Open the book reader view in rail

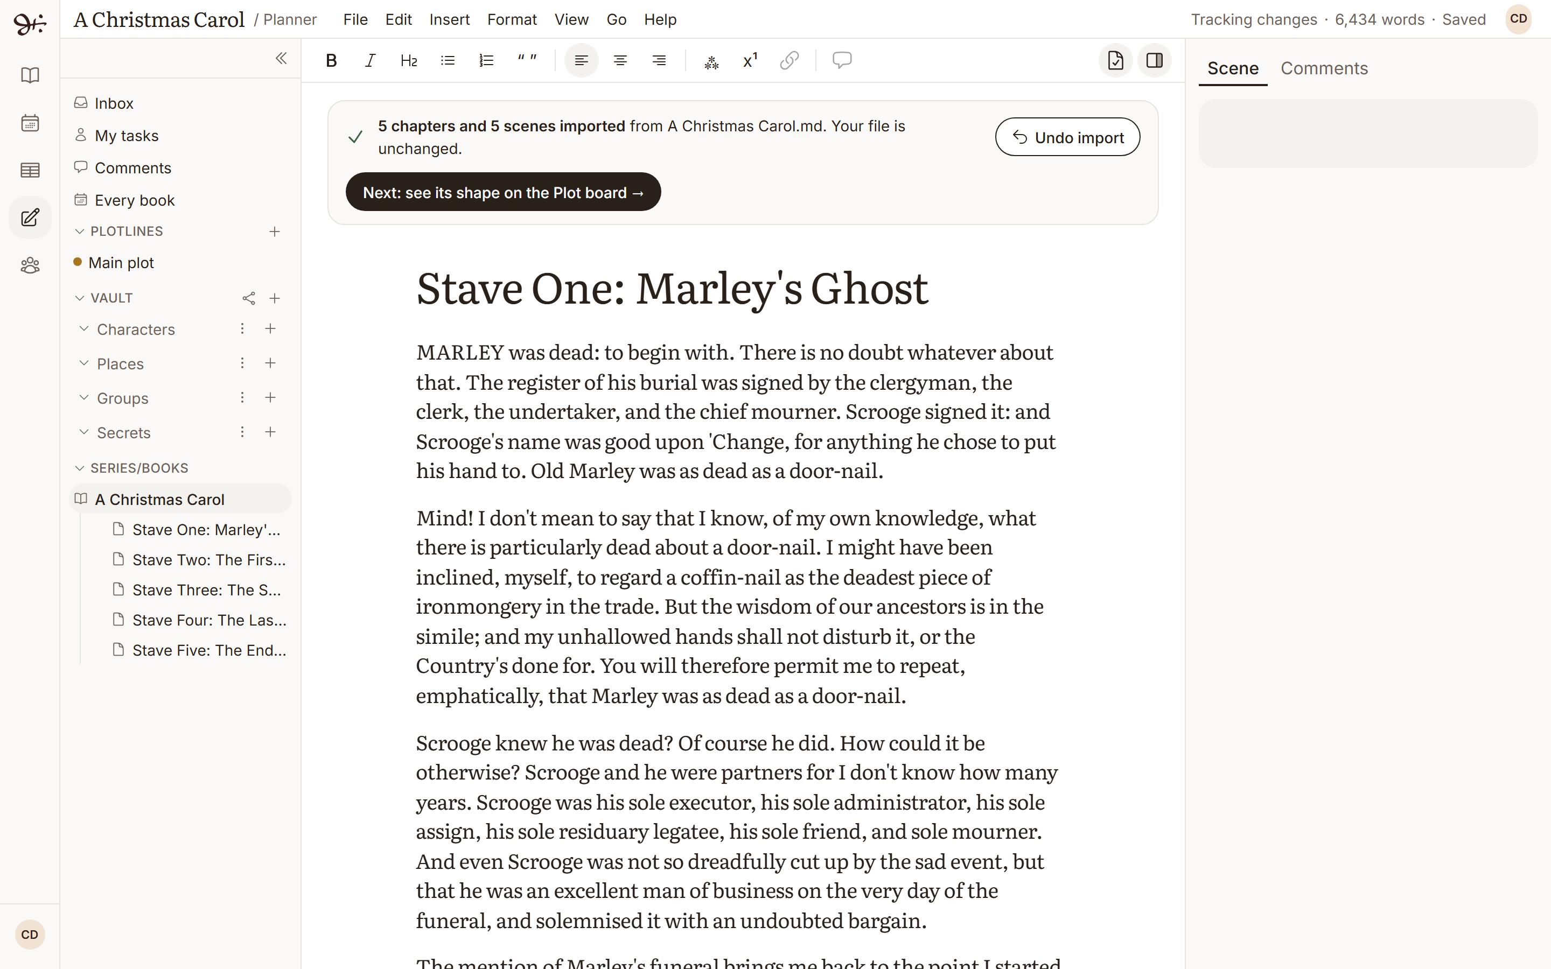[x=30, y=75]
